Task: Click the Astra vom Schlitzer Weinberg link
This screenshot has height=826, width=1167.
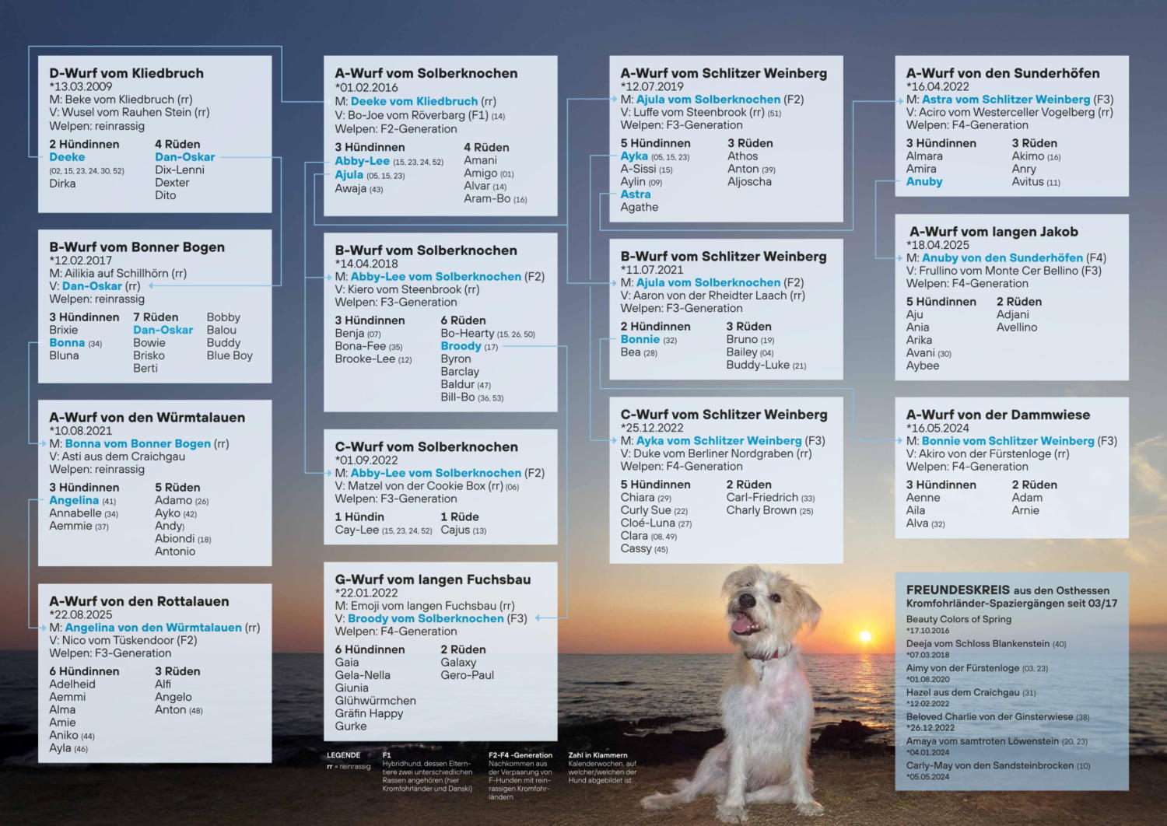Action: point(1006,100)
